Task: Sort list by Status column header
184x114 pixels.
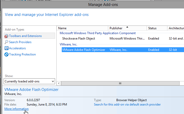Action: 157,28
